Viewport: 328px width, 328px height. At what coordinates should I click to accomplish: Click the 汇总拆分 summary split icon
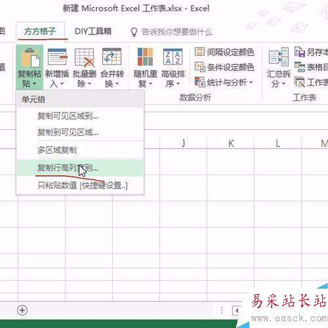pos(279,57)
